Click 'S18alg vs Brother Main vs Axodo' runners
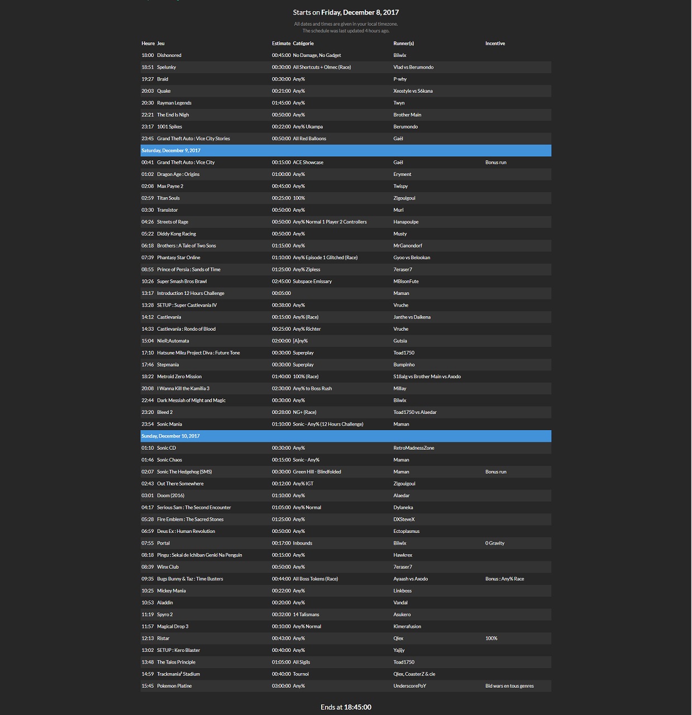This screenshot has width=692, height=715. [x=427, y=376]
